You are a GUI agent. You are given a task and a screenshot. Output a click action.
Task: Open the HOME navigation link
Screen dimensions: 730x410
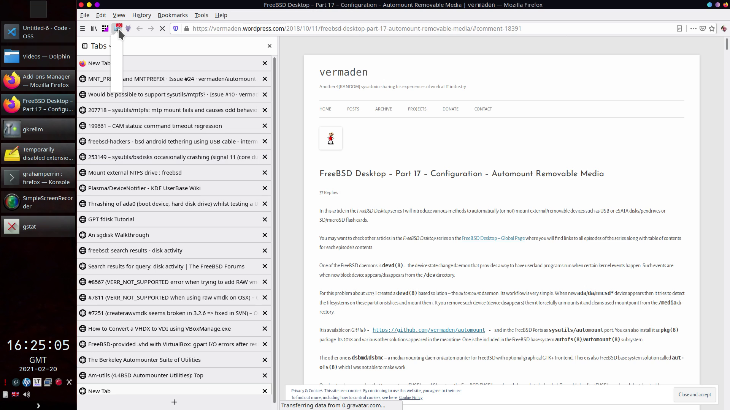(325, 109)
